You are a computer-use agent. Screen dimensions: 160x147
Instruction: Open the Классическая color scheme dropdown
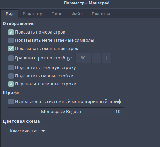pyautogui.click(x=27, y=131)
